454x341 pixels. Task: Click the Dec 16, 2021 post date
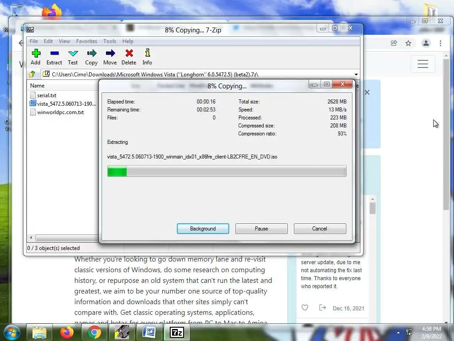(348, 308)
